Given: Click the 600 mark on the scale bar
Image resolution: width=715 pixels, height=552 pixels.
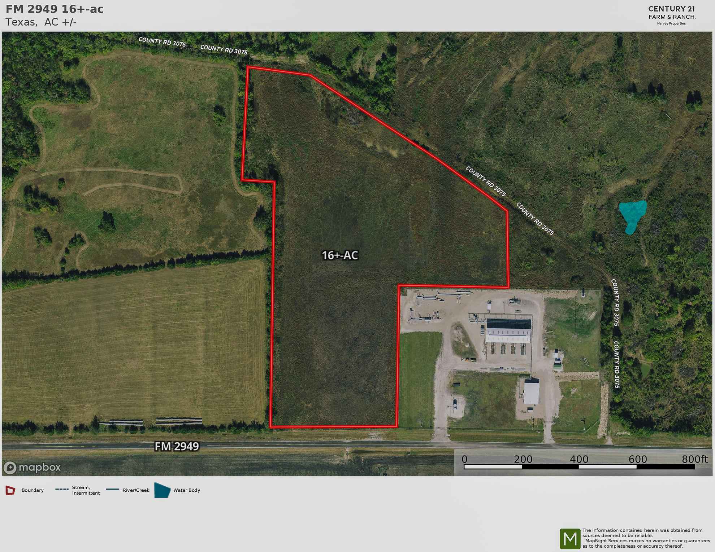Looking at the screenshot, I should (637, 459).
